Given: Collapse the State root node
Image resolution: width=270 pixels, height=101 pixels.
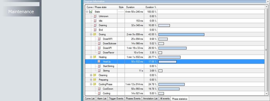Looking at the screenshot, I should 87,12.
